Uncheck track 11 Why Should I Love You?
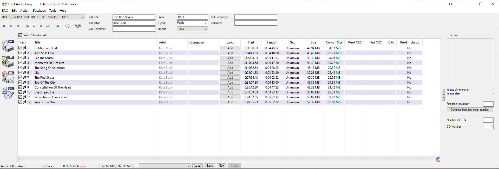Image resolution: width=499 pixels, height=169 pixels. pyautogui.click(x=20, y=97)
